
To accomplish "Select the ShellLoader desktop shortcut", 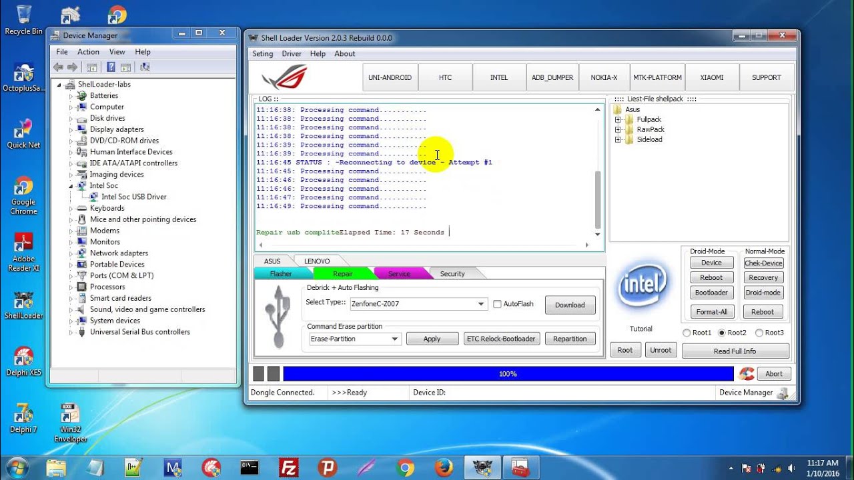I will pyautogui.click(x=23, y=305).
